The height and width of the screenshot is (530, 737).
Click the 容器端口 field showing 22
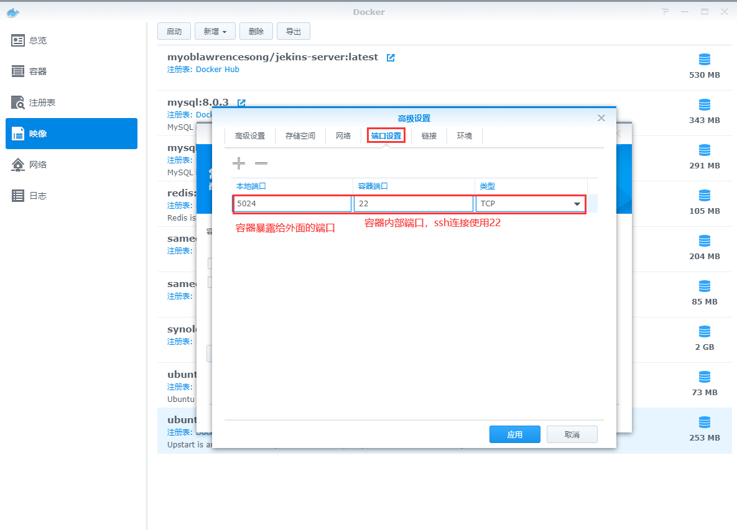point(413,204)
